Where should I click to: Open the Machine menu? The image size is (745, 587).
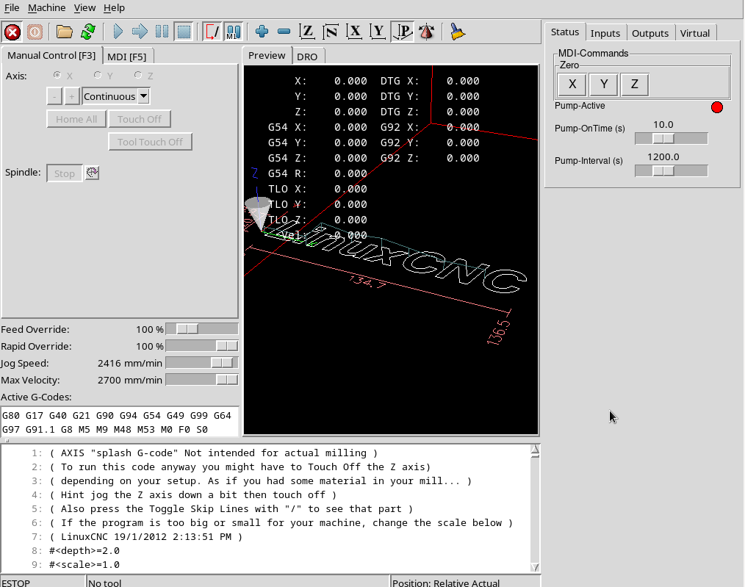(x=46, y=7)
